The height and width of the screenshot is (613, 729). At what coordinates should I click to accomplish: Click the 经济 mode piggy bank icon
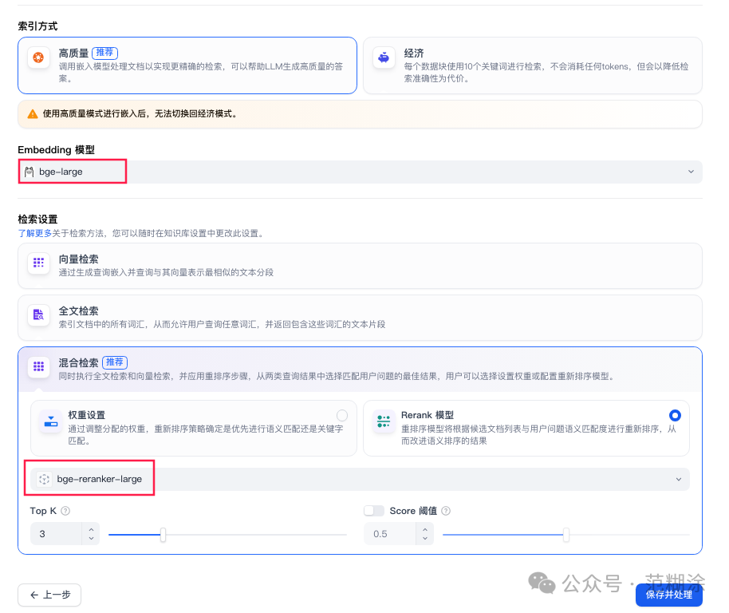click(x=383, y=59)
